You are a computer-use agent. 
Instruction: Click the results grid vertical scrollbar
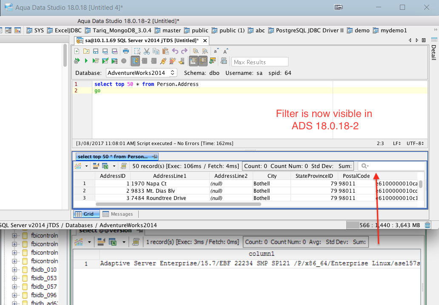click(421, 184)
